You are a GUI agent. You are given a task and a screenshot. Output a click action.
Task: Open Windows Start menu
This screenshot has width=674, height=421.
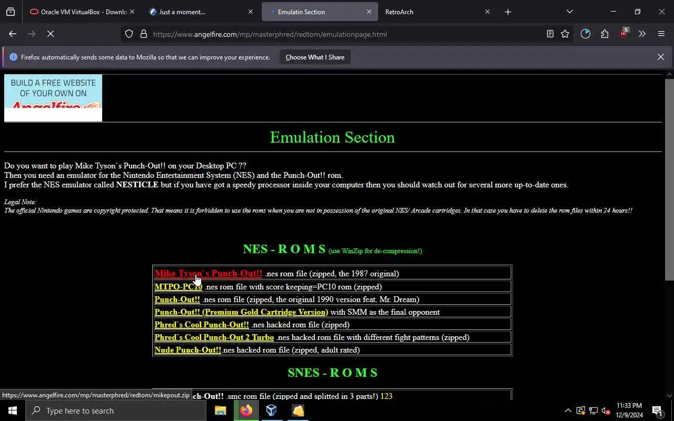click(13, 410)
